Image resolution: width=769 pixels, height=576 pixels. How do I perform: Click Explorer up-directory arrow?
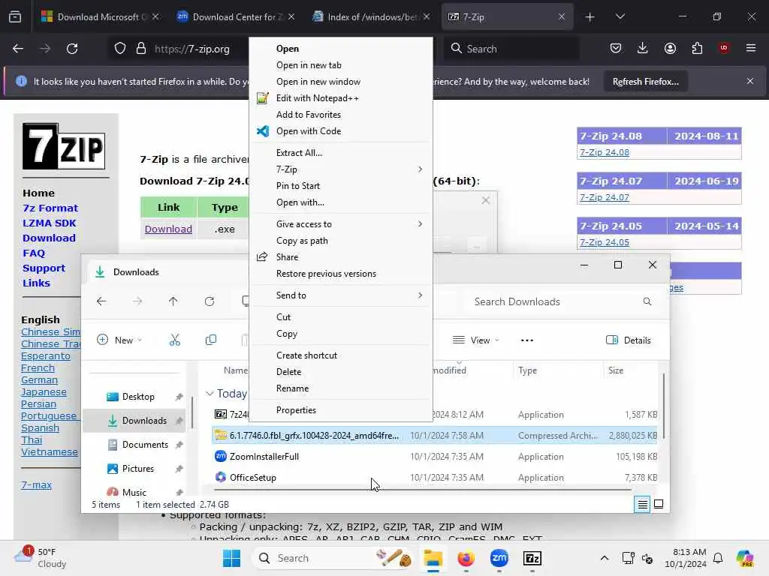point(173,301)
